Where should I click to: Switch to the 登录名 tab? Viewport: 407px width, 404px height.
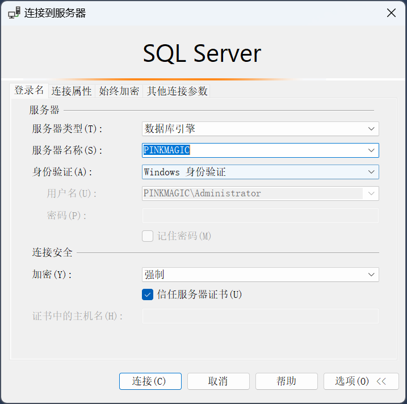point(29,91)
